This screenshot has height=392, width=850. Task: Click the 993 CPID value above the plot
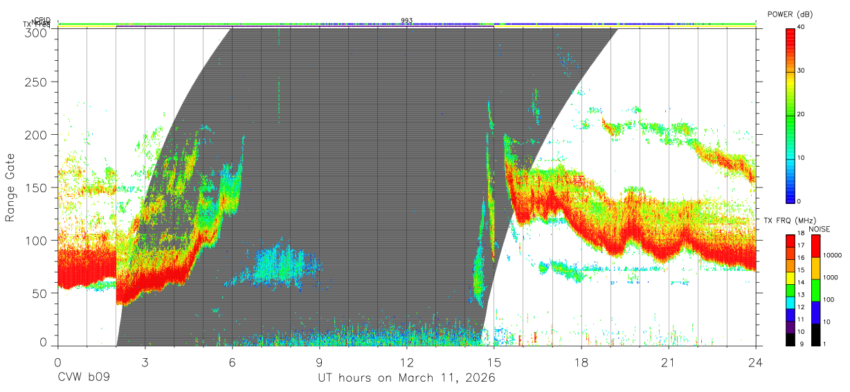(x=407, y=20)
